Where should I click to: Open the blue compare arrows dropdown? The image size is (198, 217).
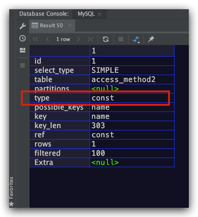coord(136,40)
